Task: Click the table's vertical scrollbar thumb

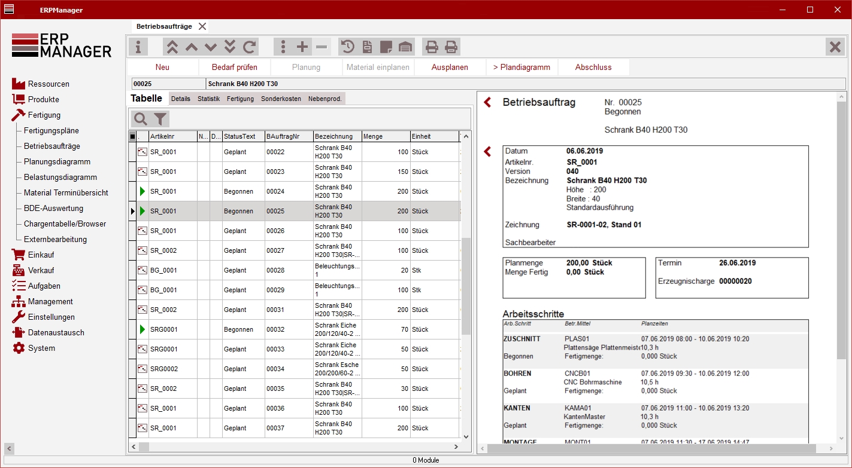Action: [x=466, y=286]
